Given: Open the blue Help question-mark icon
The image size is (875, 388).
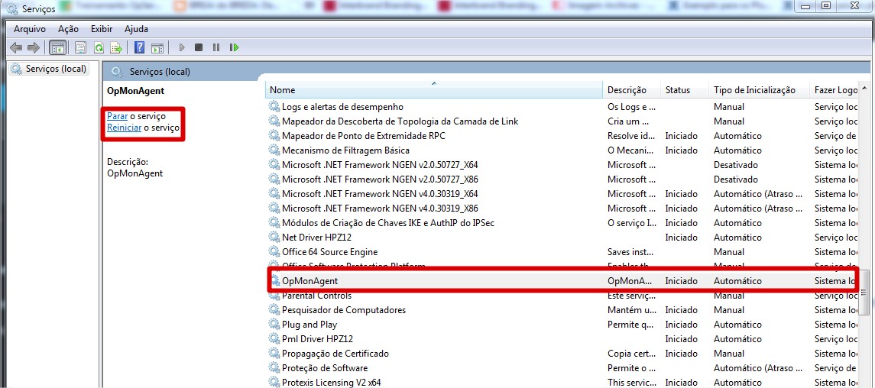Looking at the screenshot, I should (139, 47).
